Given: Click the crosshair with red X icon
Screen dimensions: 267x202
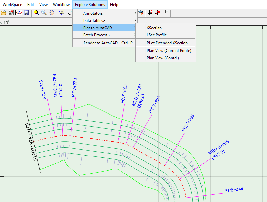Looking at the screenshot, I should point(158,13).
